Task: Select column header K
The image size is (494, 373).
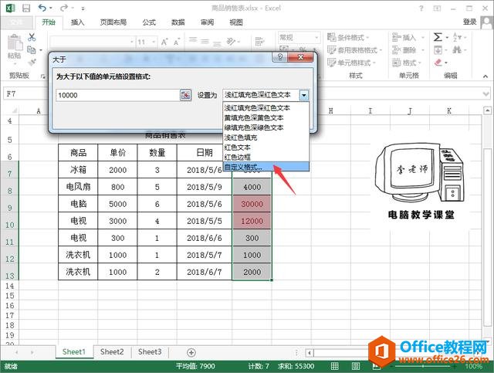Action: 449,110
